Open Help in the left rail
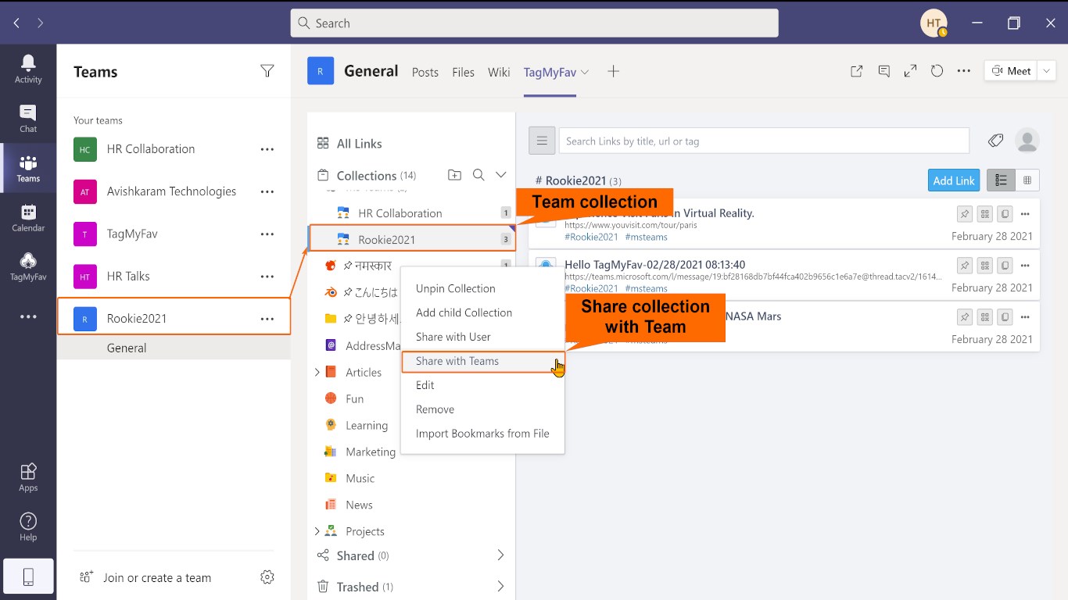 pos(28,527)
